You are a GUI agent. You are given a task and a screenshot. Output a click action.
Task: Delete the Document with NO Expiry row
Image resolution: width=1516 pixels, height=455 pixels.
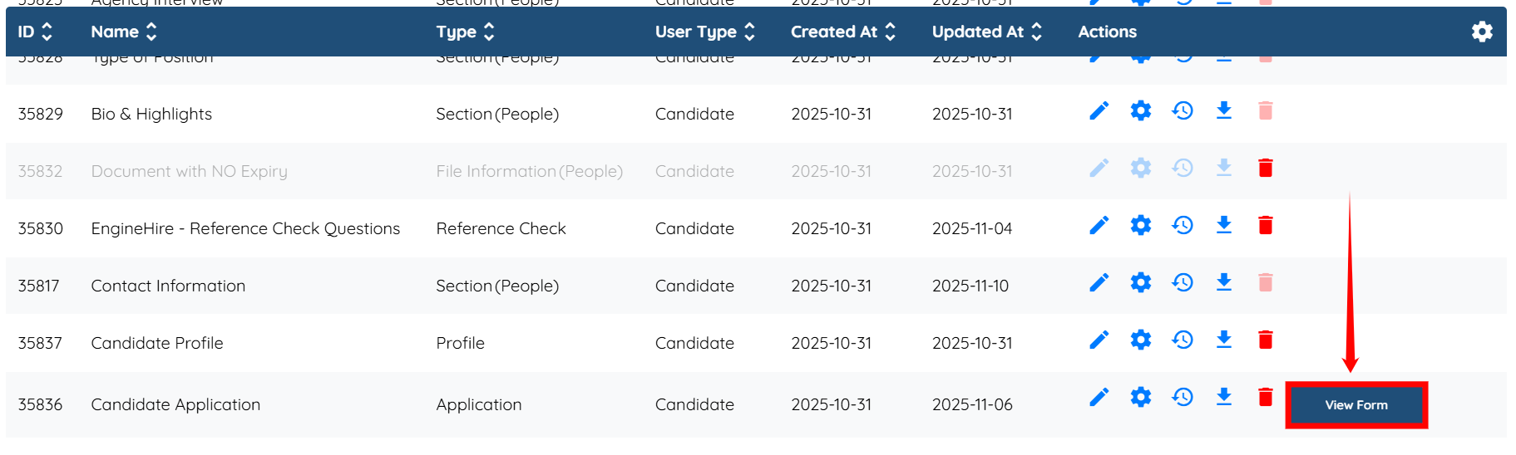1265,169
